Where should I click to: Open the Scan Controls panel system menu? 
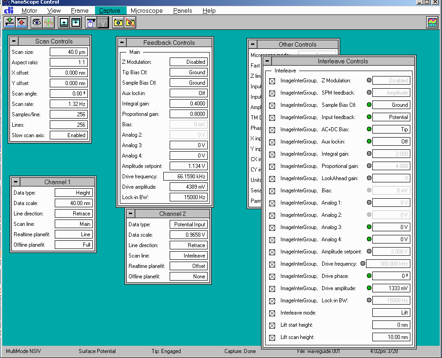[14, 41]
